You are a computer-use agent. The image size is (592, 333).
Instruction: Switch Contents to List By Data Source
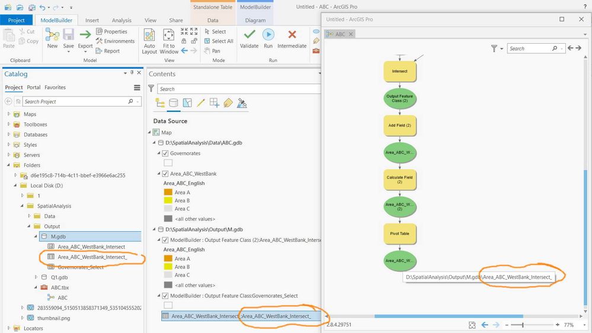pos(173,103)
